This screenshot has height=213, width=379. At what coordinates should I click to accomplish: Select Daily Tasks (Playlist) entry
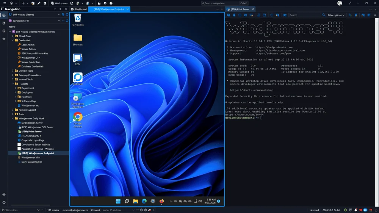coord(32,162)
